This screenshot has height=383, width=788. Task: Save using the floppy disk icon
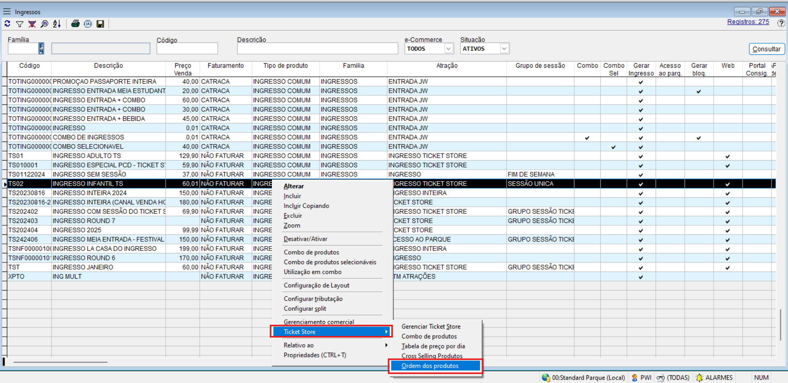pos(100,24)
